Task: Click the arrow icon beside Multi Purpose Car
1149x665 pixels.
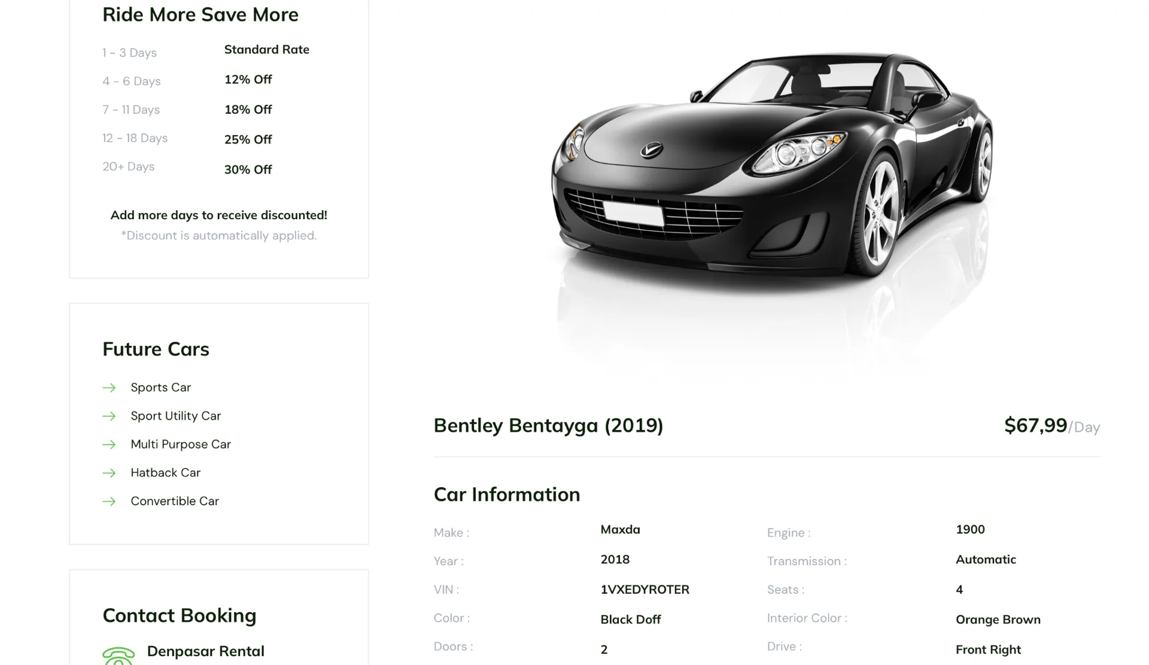Action: tap(109, 445)
